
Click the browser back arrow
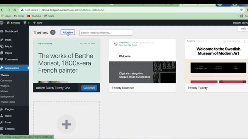click(2, 10)
